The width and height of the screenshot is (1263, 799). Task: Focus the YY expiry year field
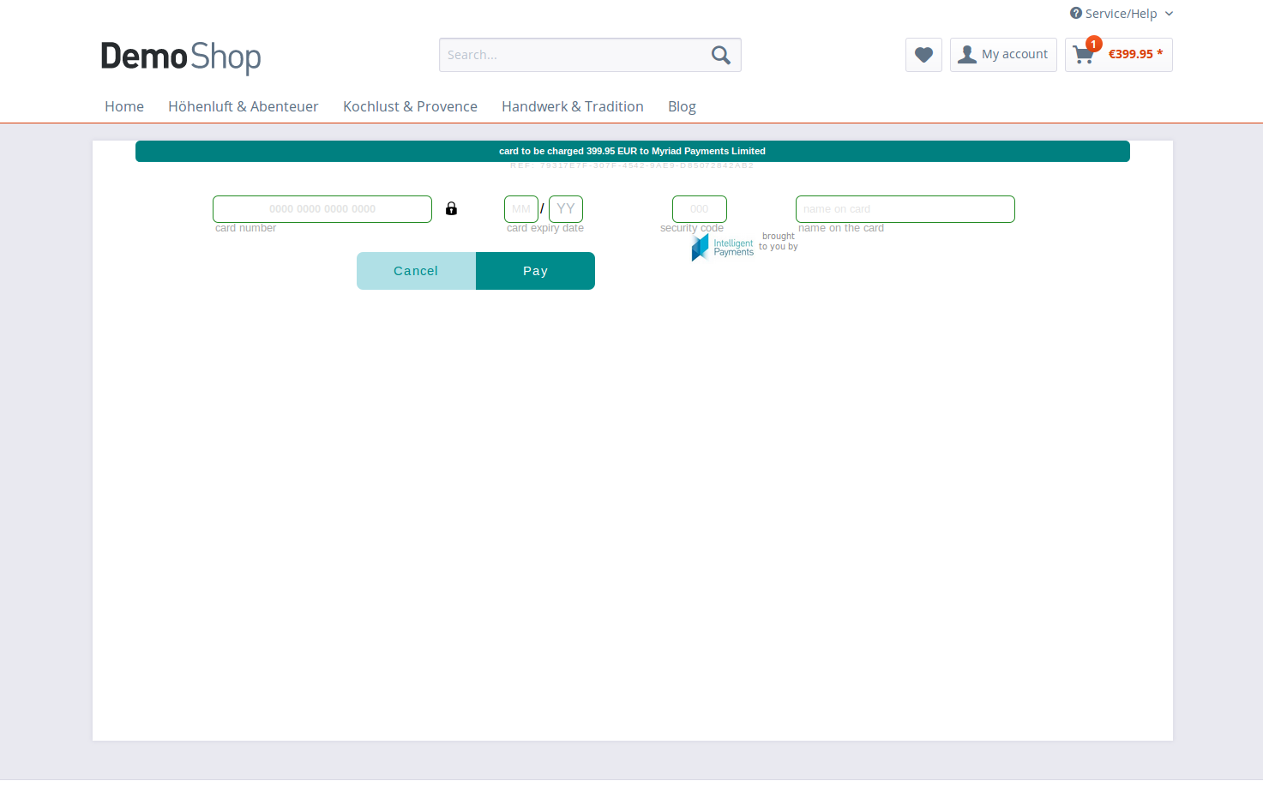[566, 209]
